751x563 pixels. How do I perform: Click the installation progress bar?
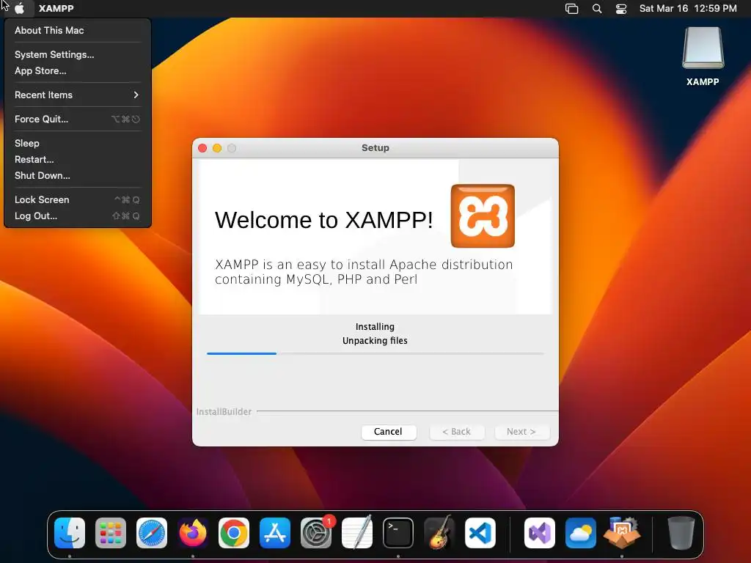[x=375, y=353]
